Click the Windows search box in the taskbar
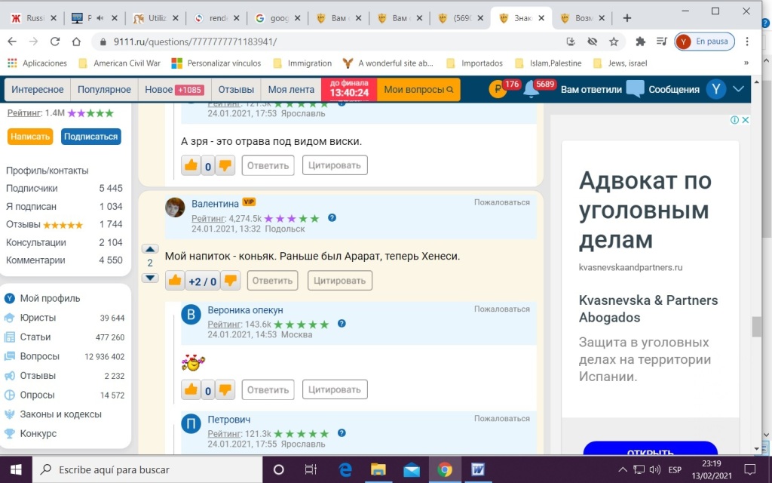The image size is (772, 483). tap(151, 469)
